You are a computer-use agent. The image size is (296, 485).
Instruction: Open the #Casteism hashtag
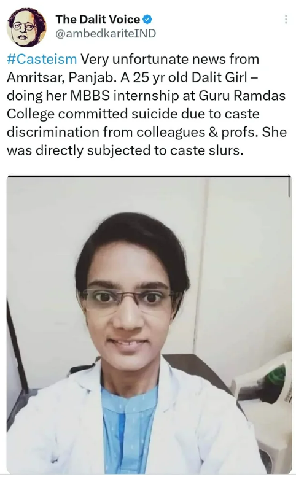42,59
